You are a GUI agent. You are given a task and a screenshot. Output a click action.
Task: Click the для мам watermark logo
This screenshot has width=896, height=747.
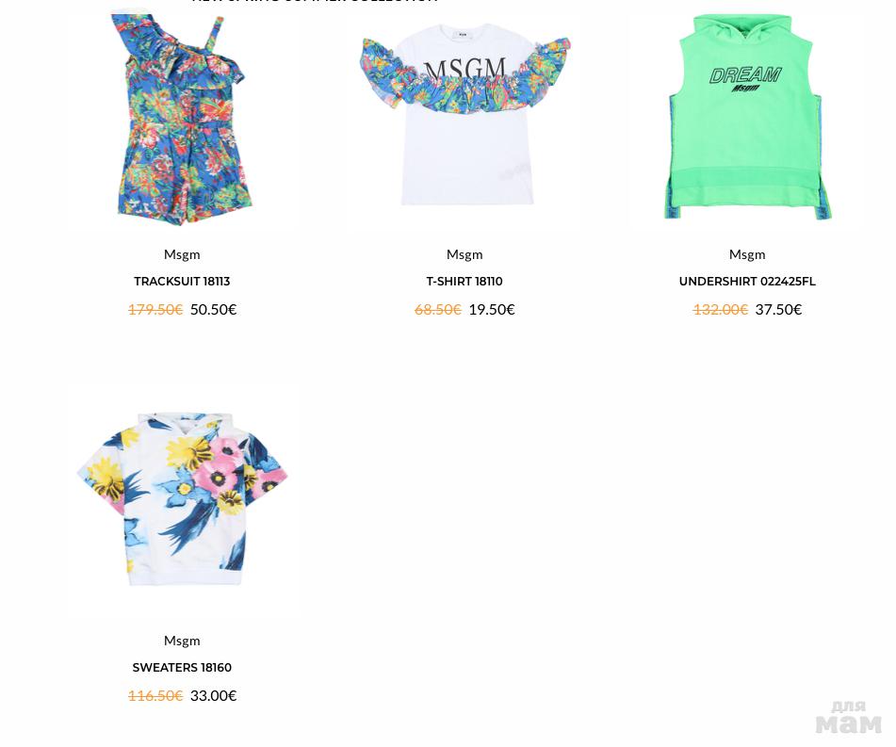pyautogui.click(x=849, y=718)
